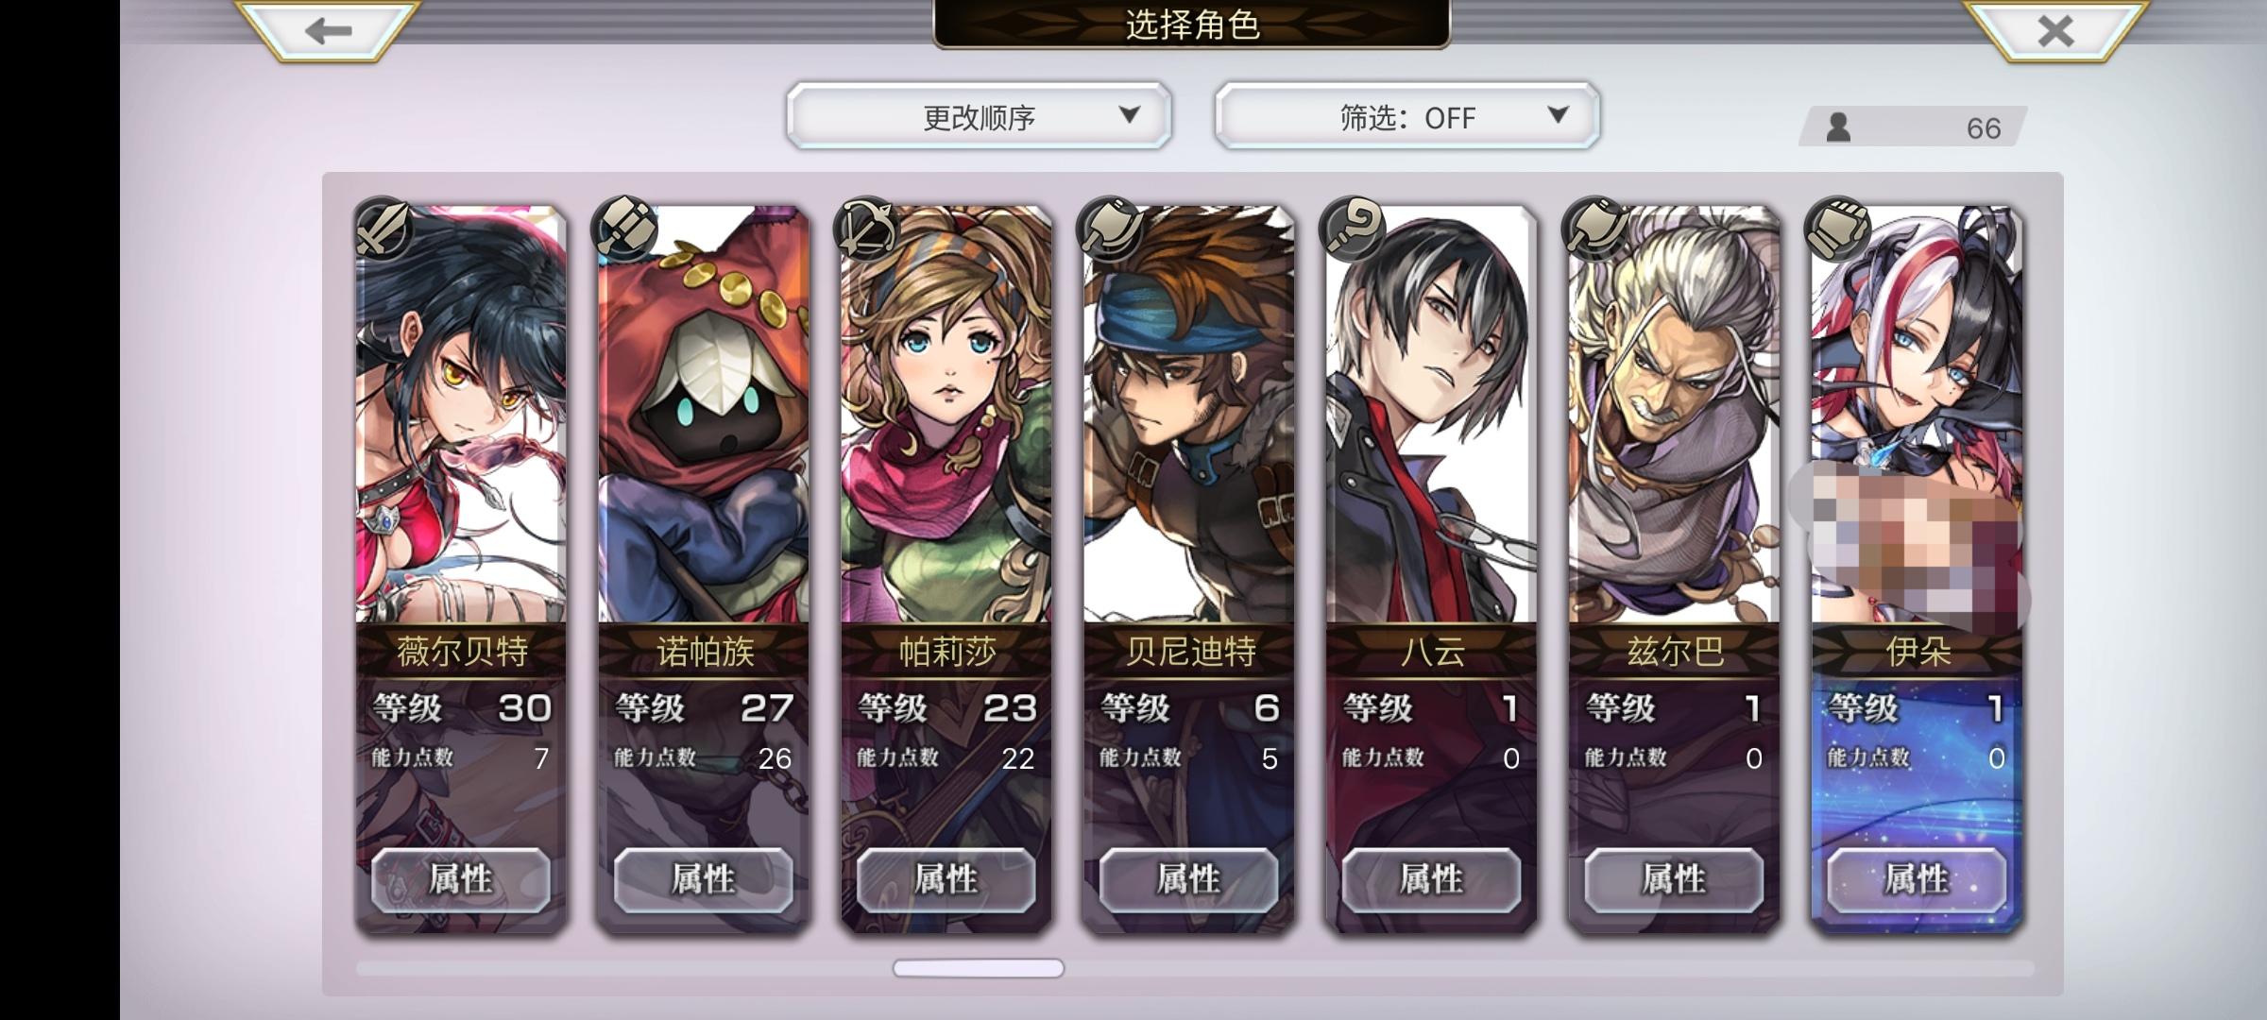View 属性 of 伊朵
This screenshot has width=2267, height=1020.
(x=1918, y=880)
